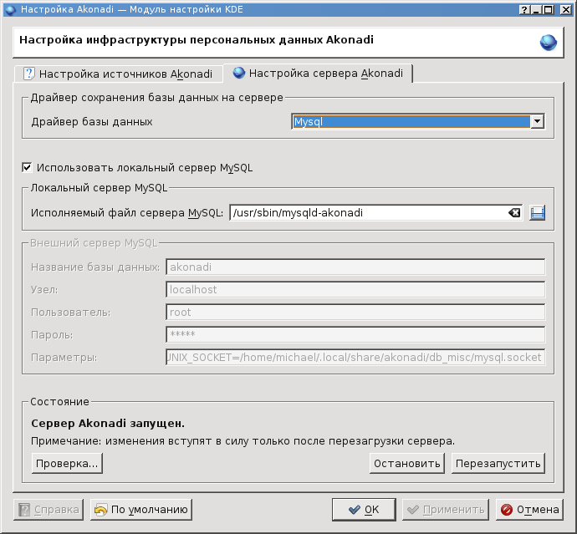Switch to 'Настройка источников Akonadi' tab
The width and height of the screenshot is (577, 534).
coord(119,74)
